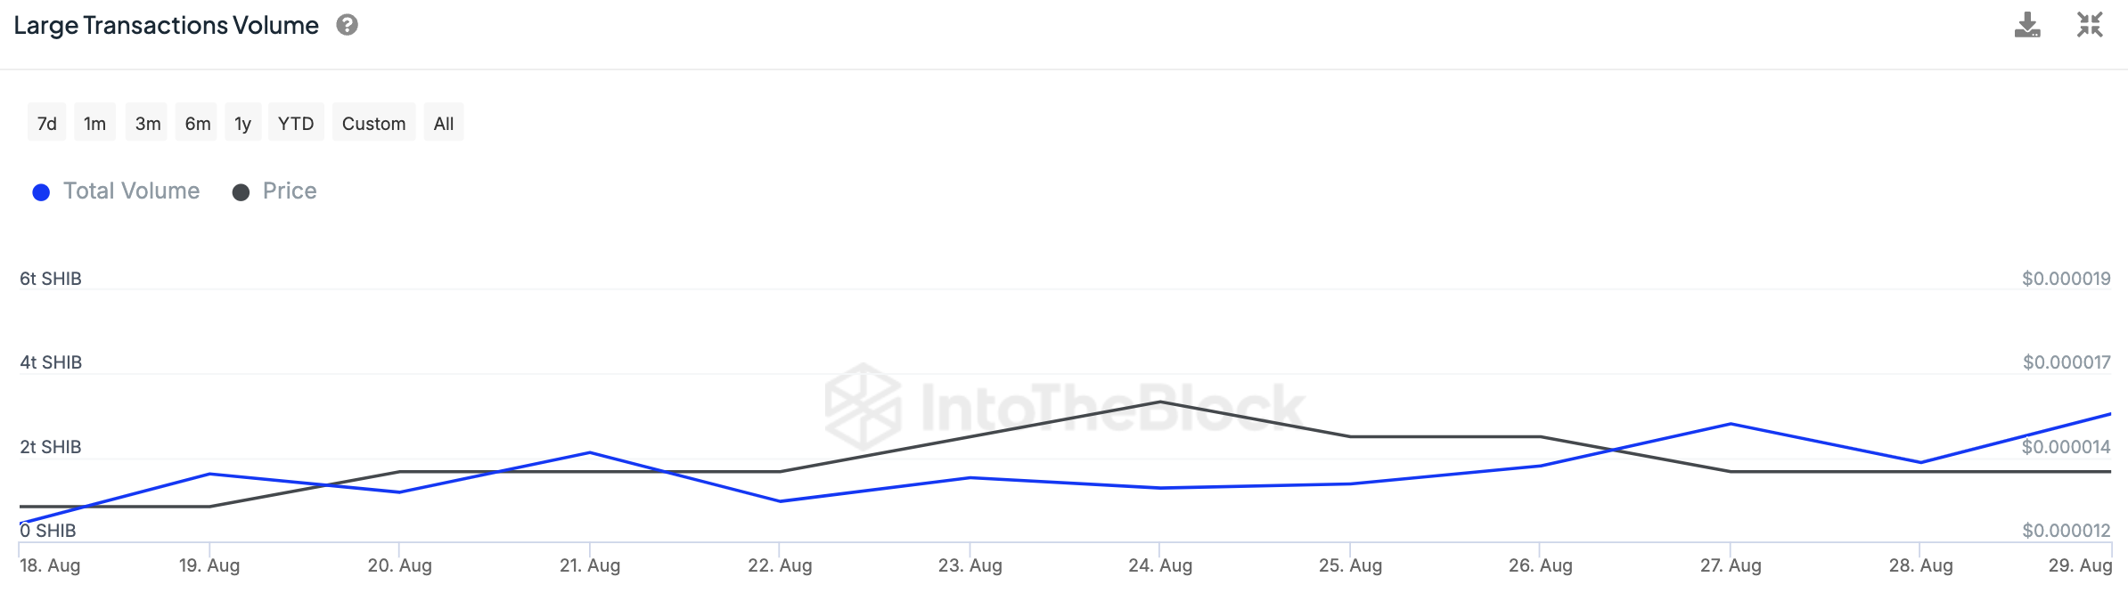Image resolution: width=2128 pixels, height=593 pixels.
Task: Click the 21. Aug volume data point
Action: (x=589, y=452)
